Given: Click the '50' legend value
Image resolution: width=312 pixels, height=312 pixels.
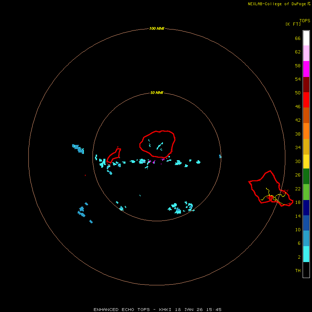Looking at the screenshot, I should click(x=298, y=93).
